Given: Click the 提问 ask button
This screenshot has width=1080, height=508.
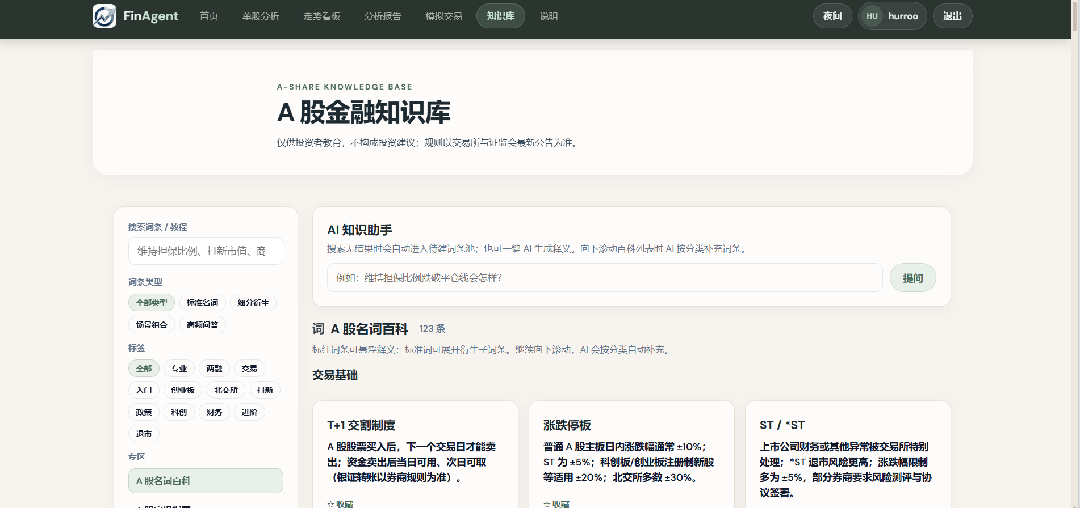Looking at the screenshot, I should tap(913, 278).
